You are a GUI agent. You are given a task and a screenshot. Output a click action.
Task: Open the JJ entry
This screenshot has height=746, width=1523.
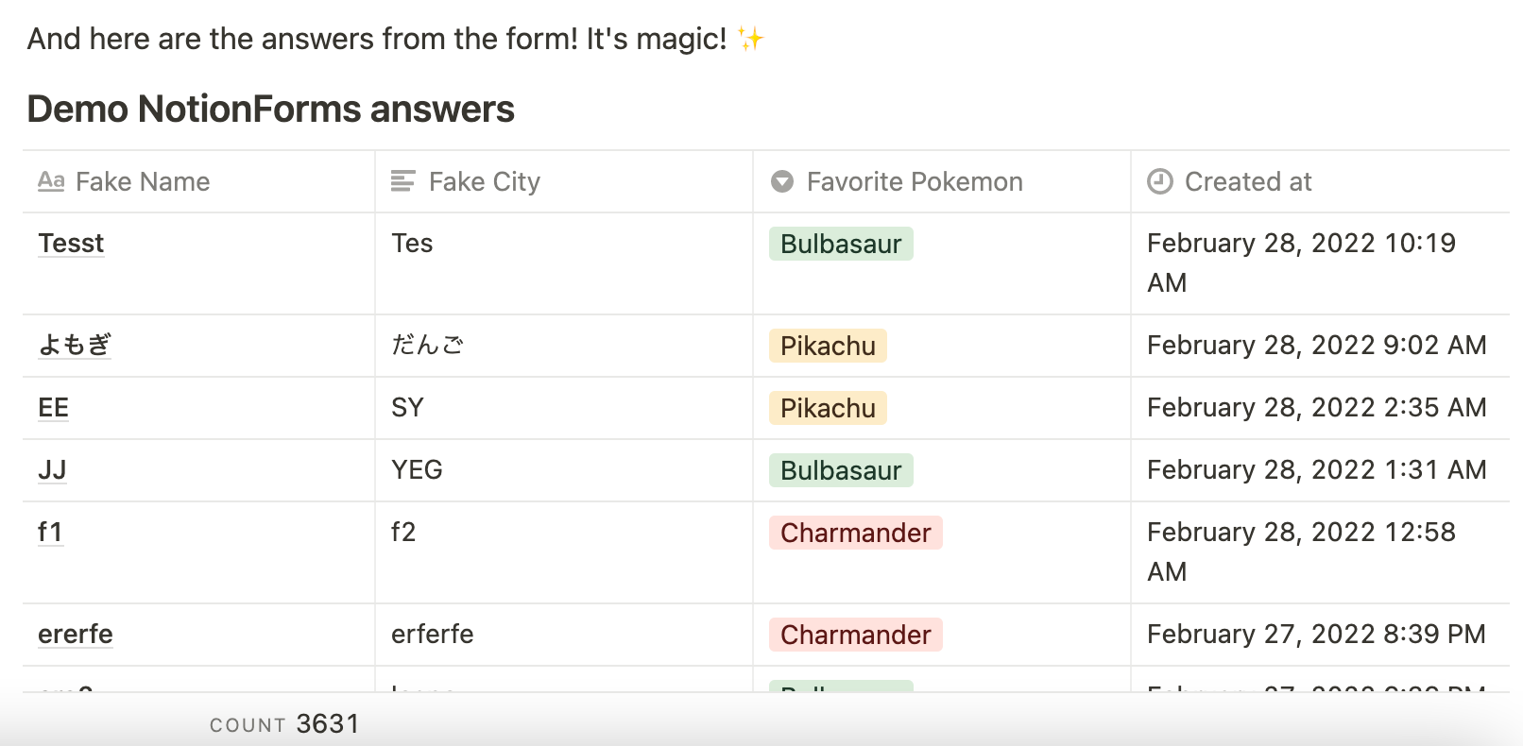[53, 470]
